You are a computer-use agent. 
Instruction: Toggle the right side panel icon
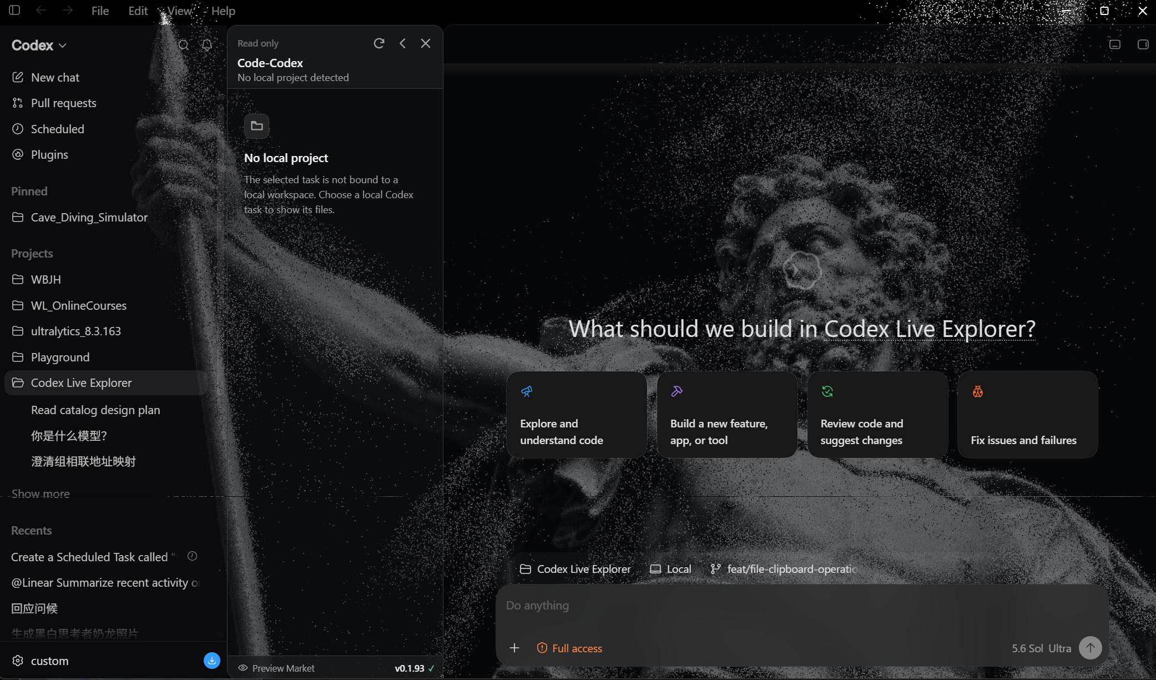tap(1143, 44)
